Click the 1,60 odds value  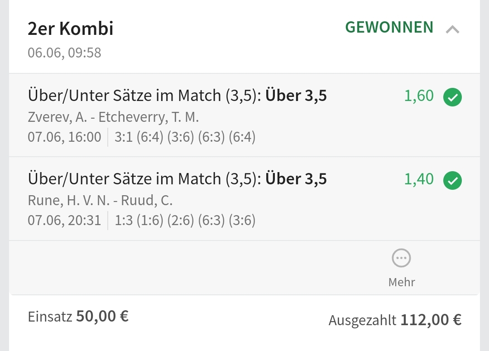(419, 96)
